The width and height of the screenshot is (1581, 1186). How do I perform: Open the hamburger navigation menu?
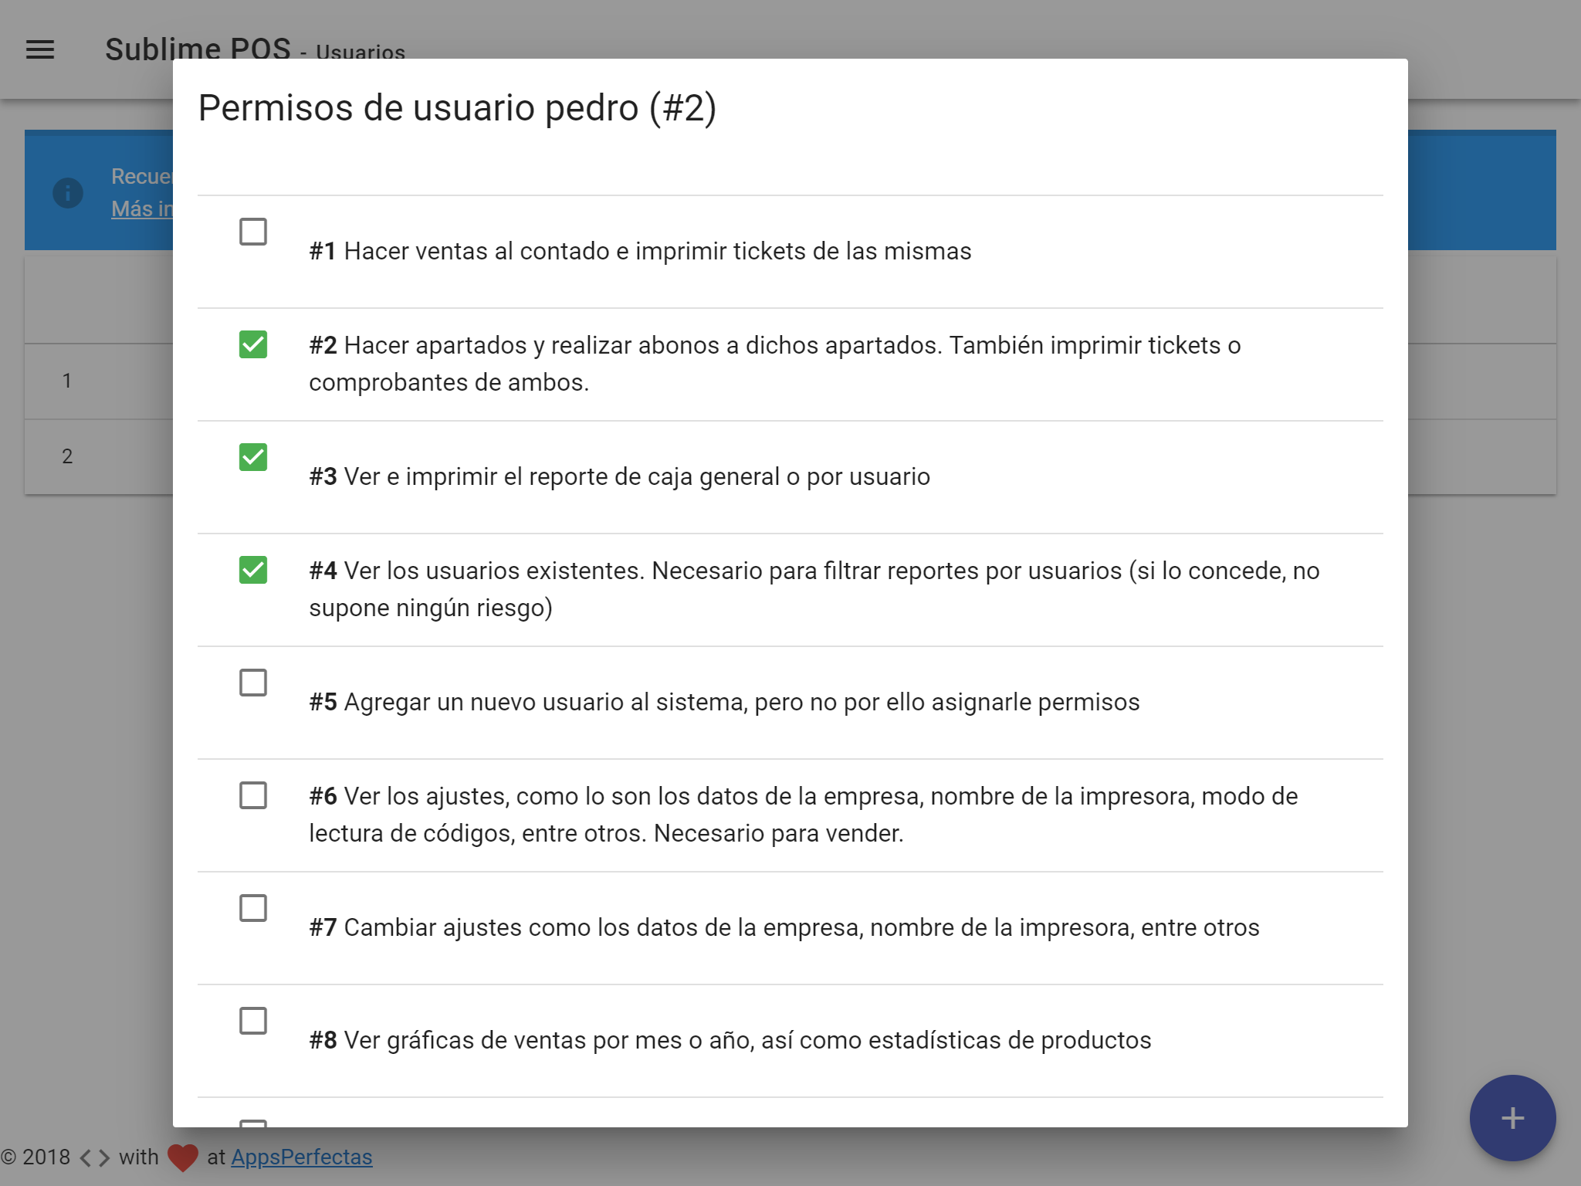(40, 50)
